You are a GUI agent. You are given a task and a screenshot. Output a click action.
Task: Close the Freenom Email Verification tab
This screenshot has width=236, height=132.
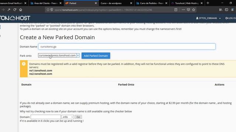(25, 3)
